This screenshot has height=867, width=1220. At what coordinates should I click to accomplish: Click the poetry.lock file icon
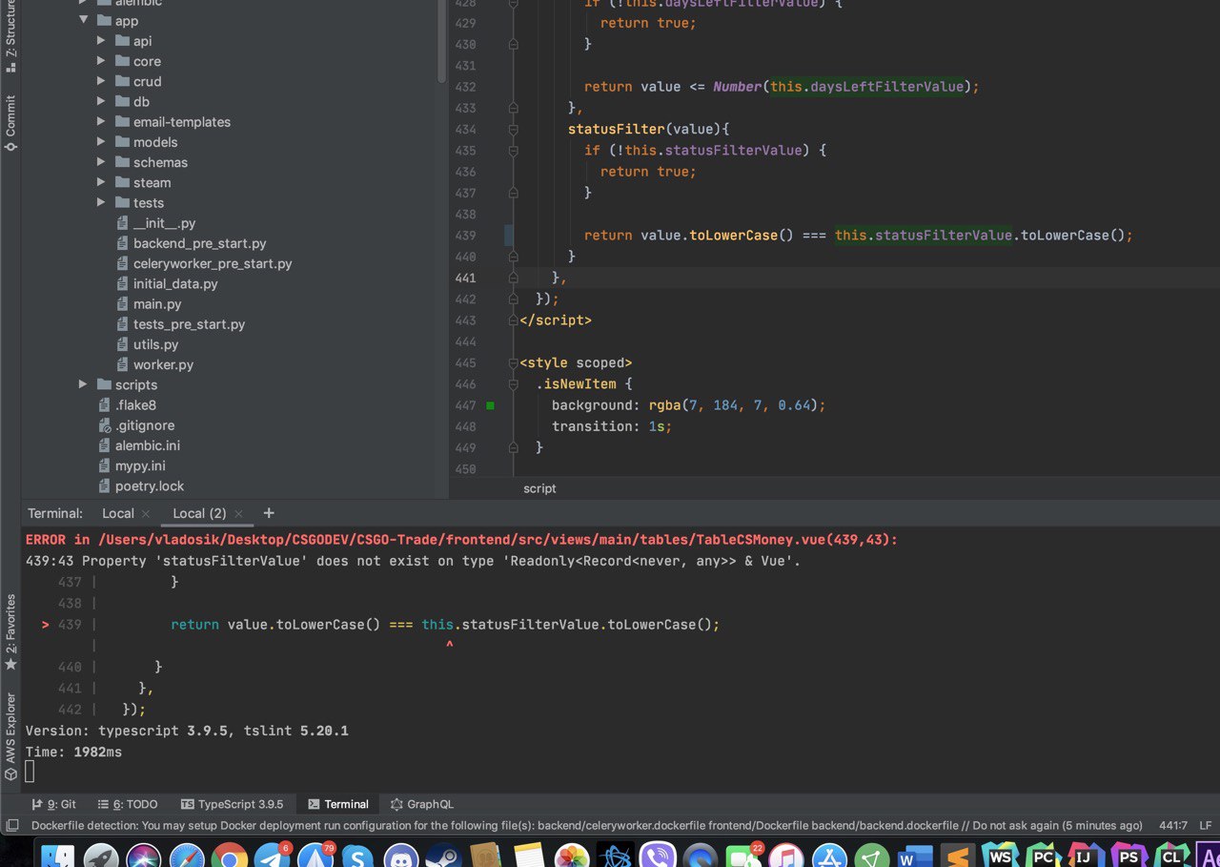tap(105, 486)
